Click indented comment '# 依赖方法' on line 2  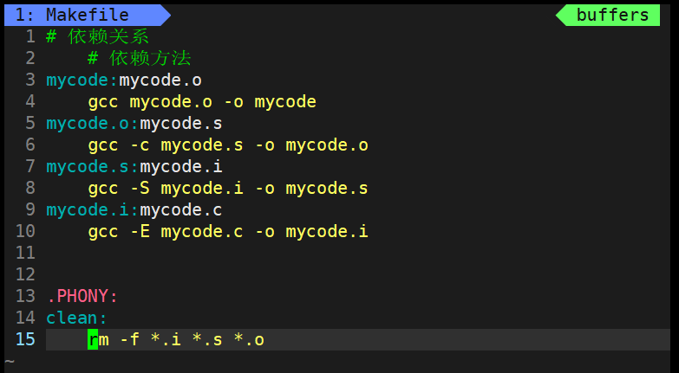tap(139, 58)
